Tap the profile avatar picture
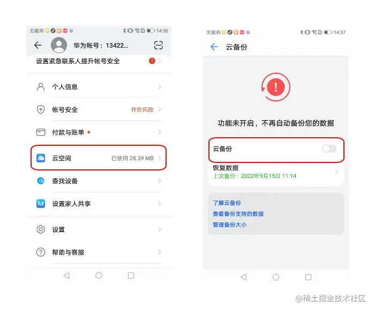375x312 pixels. click(x=59, y=45)
